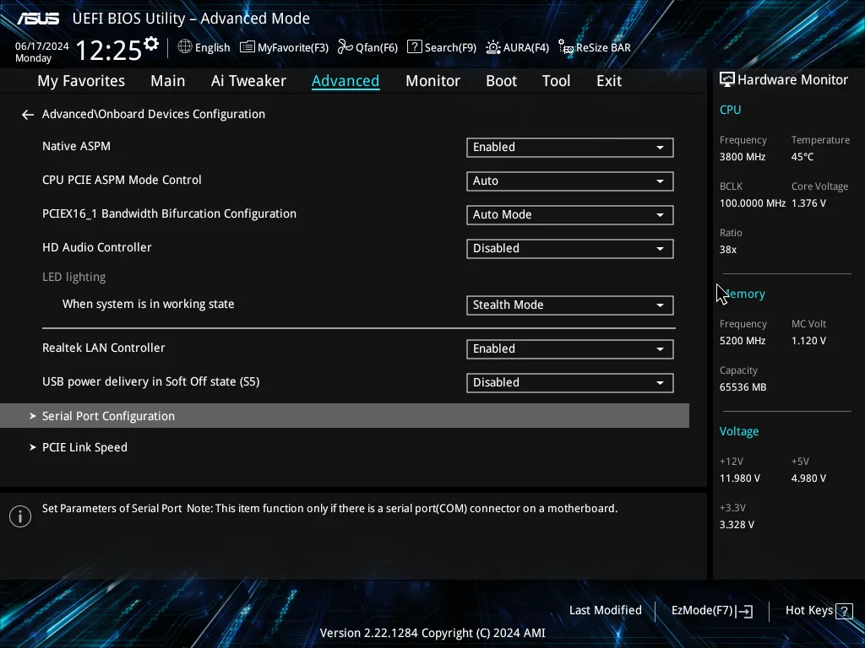The height and width of the screenshot is (648, 865).
Task: Switch to Tool tab
Action: pos(556,81)
